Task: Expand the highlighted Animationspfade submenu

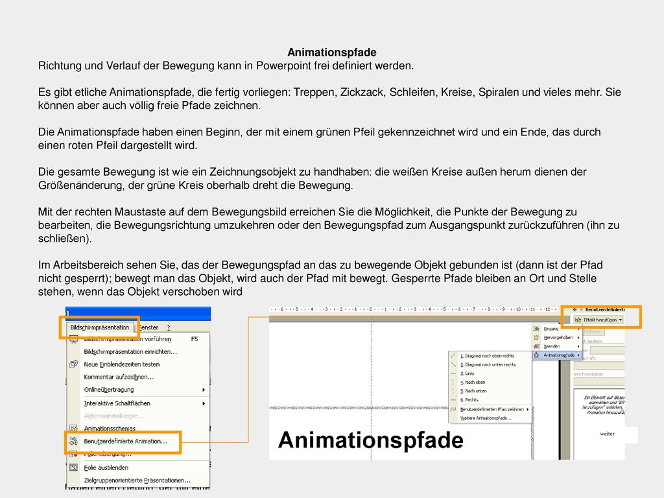Action: click(x=556, y=355)
